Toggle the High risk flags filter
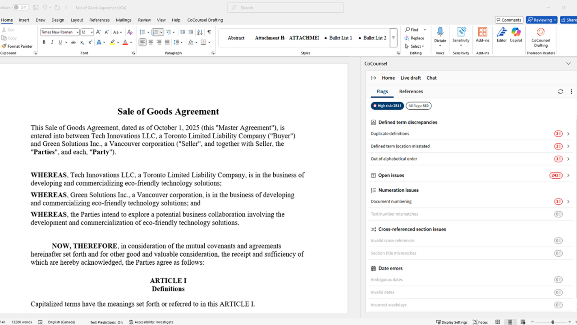The height and width of the screenshot is (325, 577). coord(387,106)
